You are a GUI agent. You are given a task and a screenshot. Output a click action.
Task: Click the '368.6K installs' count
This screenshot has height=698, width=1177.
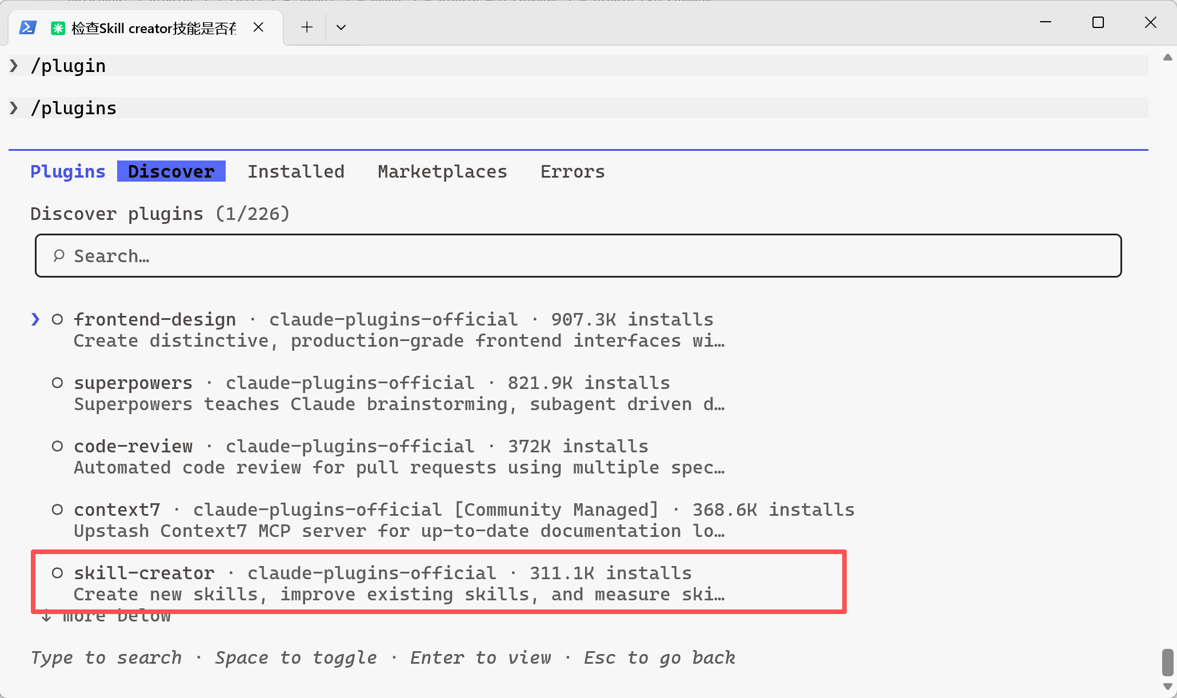pyautogui.click(x=774, y=510)
